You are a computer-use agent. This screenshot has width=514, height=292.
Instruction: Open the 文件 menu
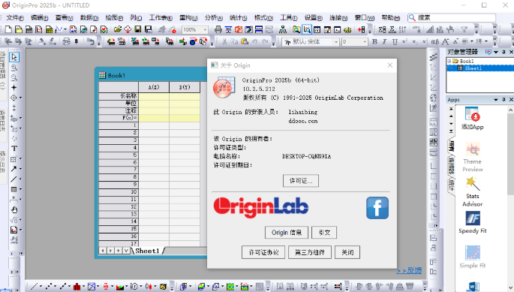pos(15,18)
